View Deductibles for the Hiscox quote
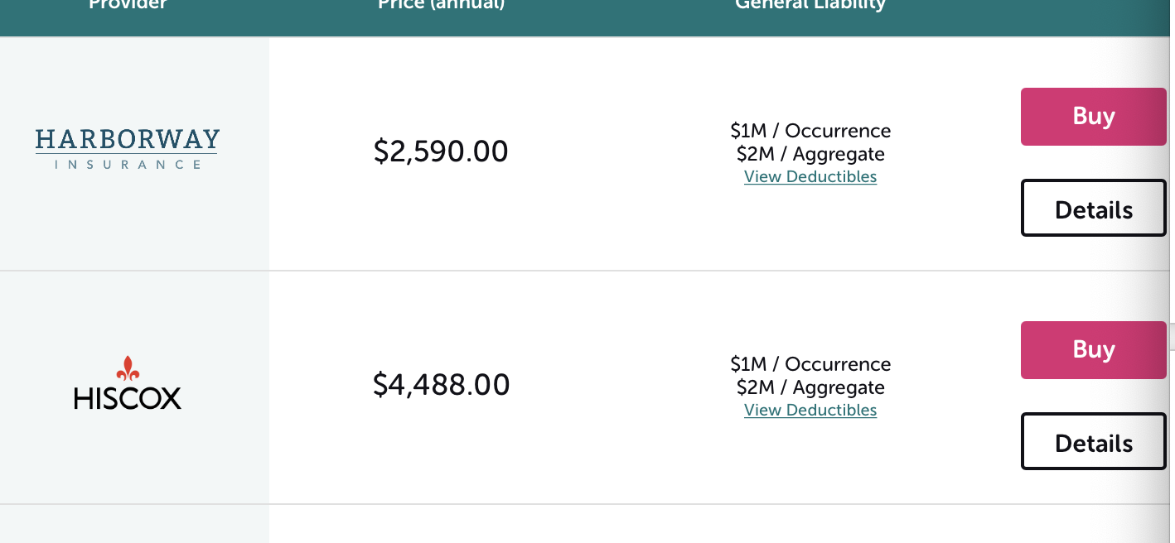The width and height of the screenshot is (1175, 543). (810, 411)
